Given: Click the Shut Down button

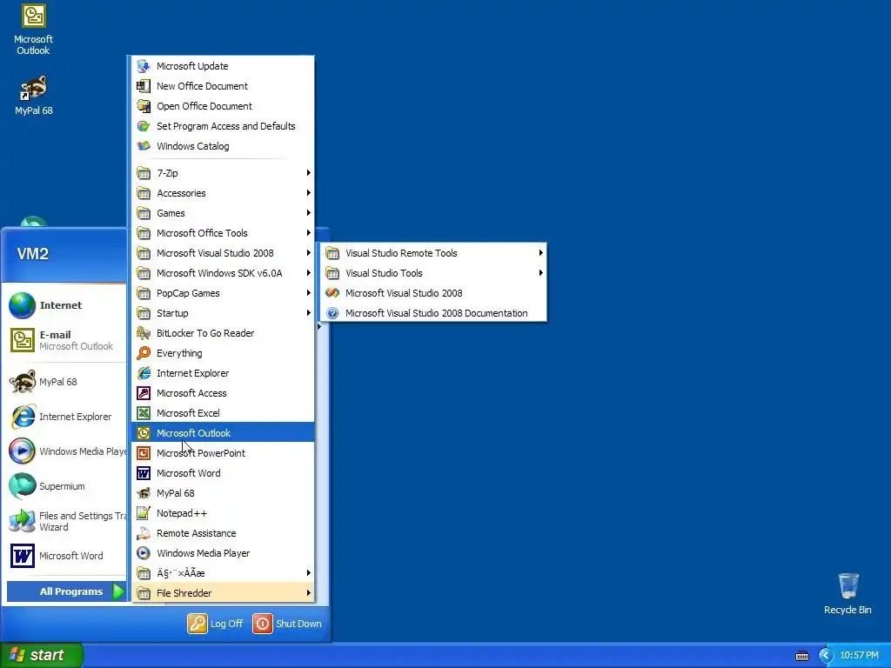Looking at the screenshot, I should tap(287, 624).
